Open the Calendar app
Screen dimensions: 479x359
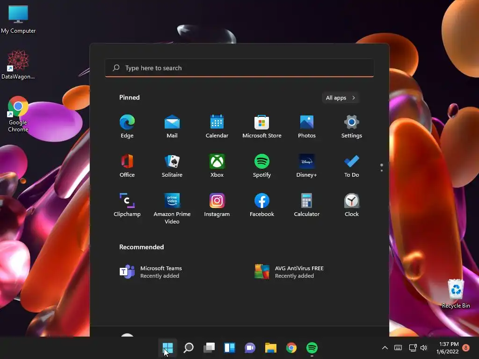coord(217,126)
